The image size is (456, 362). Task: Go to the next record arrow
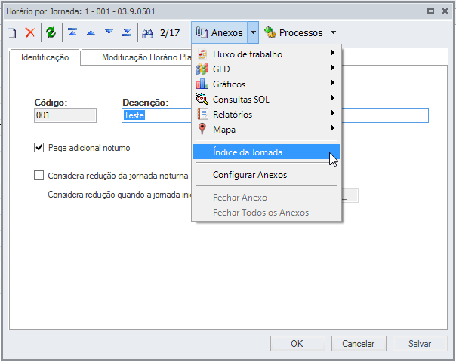coord(109,32)
